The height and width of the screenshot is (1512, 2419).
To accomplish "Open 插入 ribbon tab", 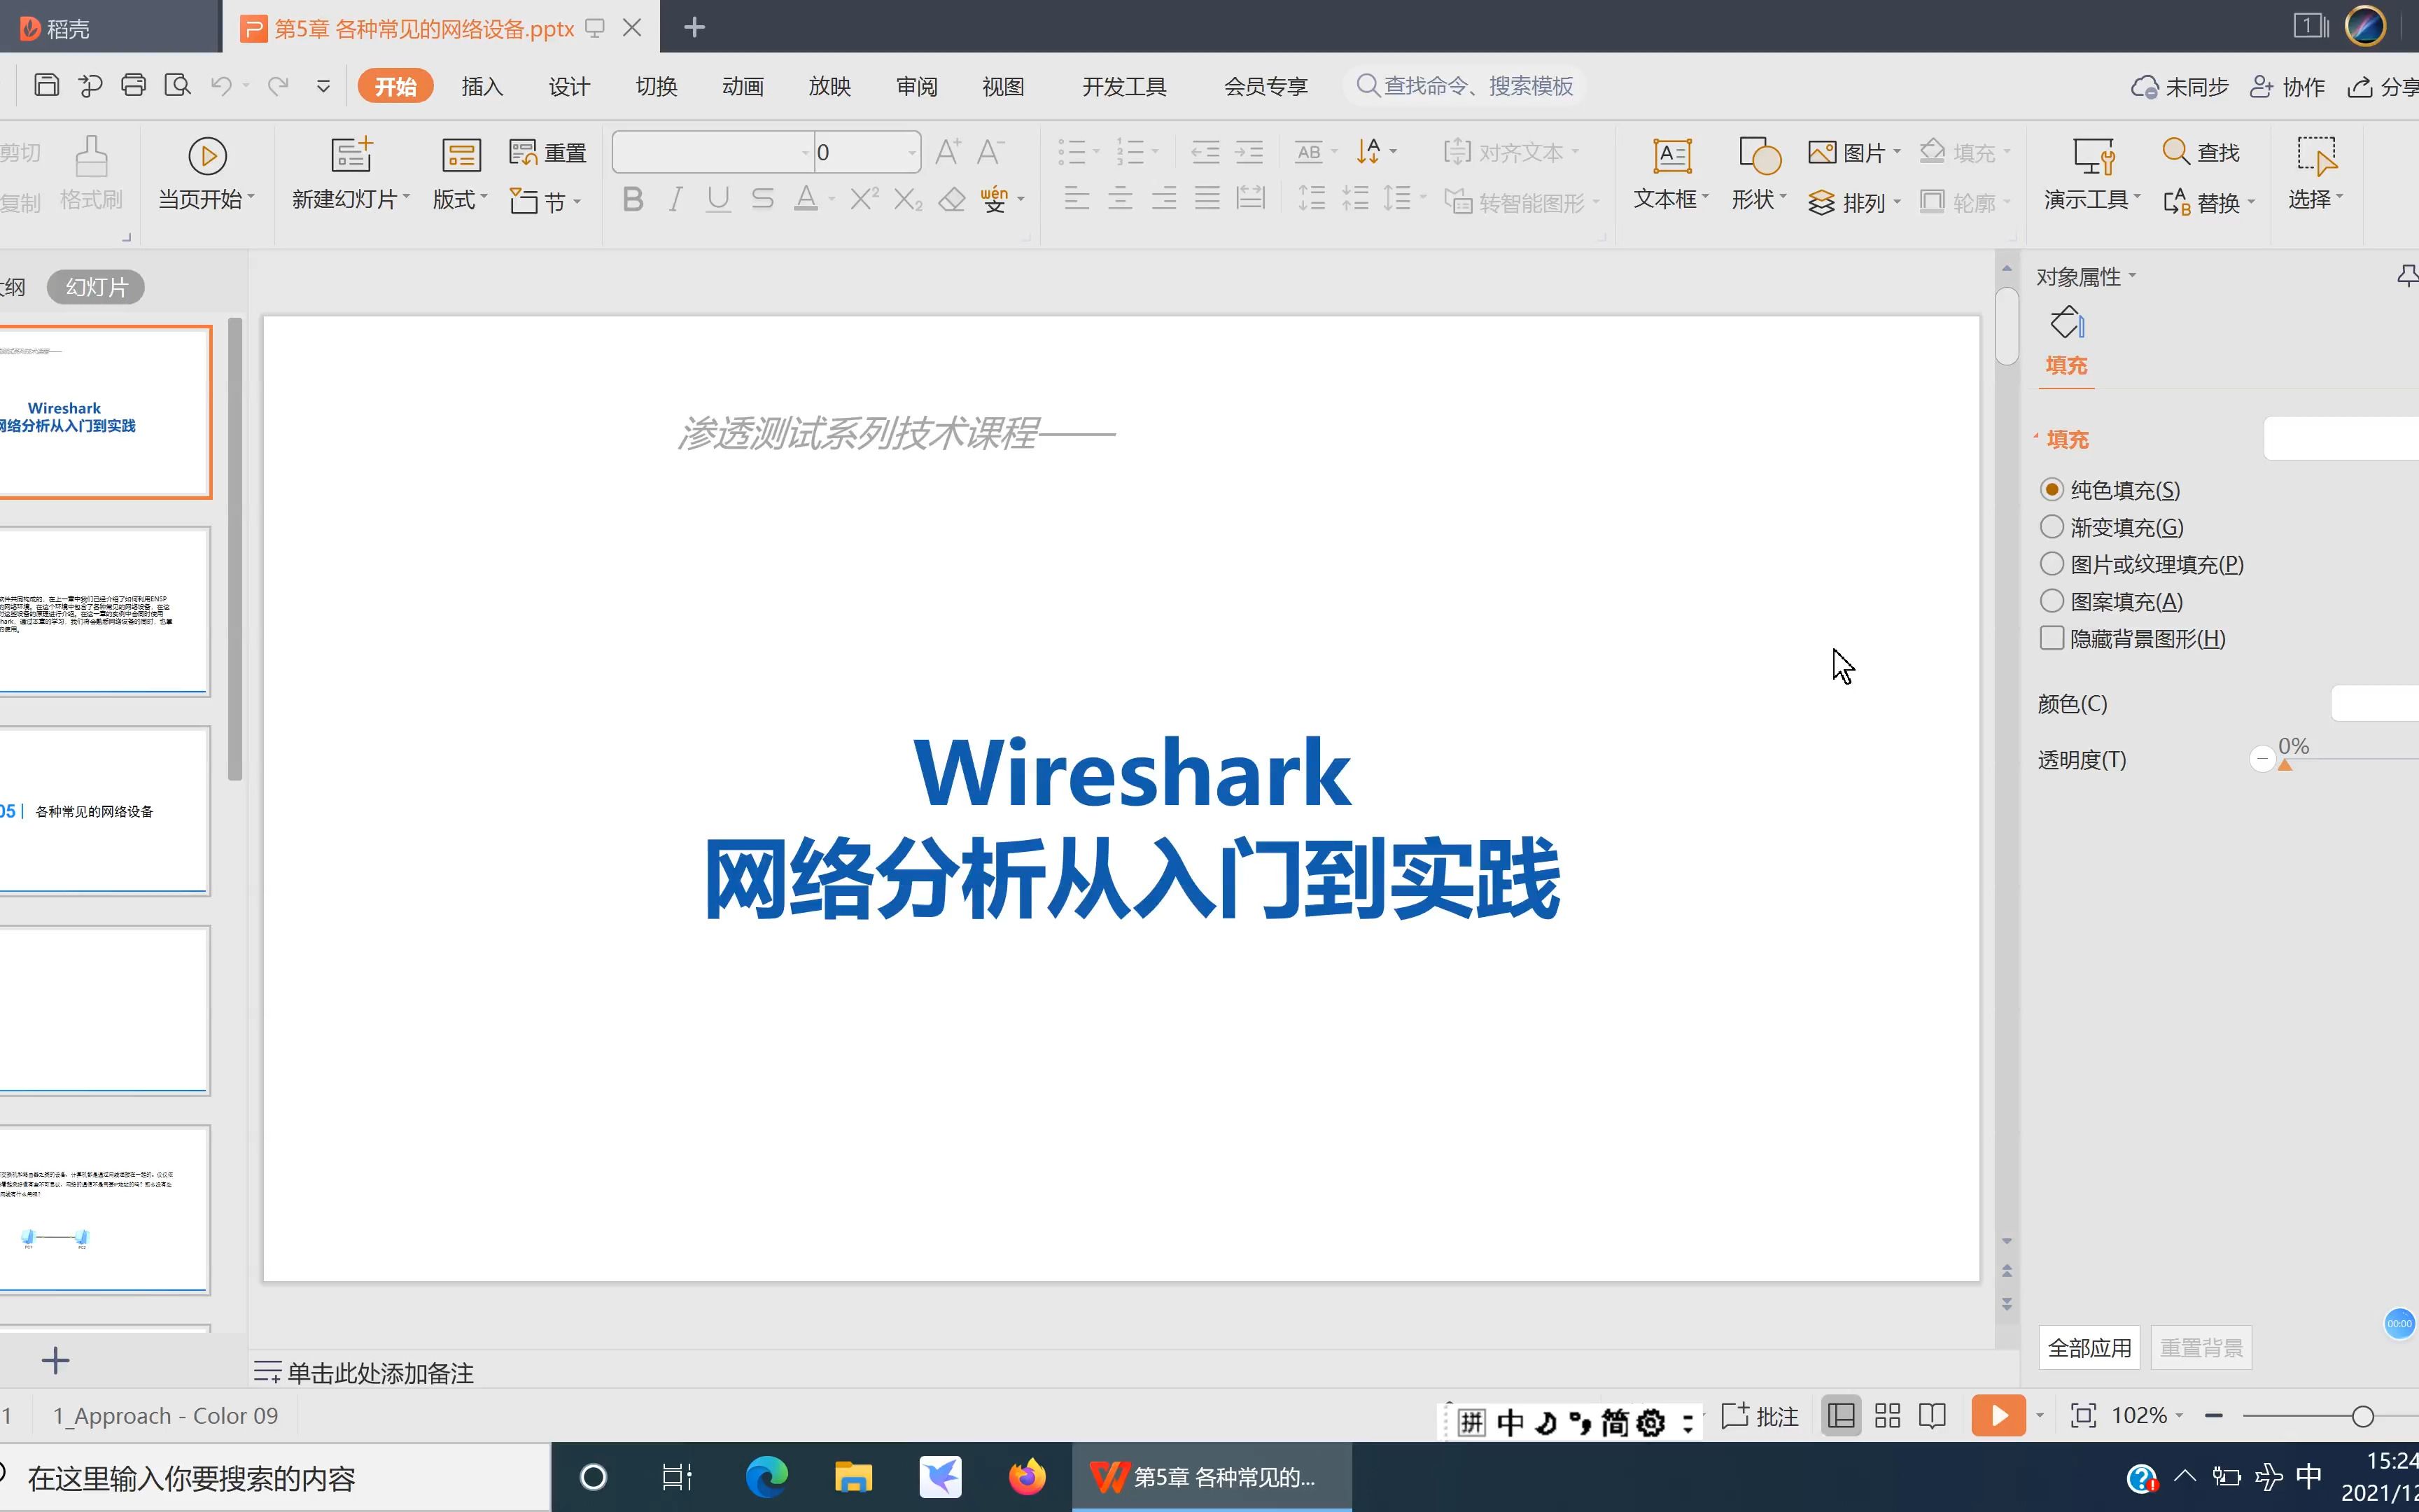I will 482,85.
